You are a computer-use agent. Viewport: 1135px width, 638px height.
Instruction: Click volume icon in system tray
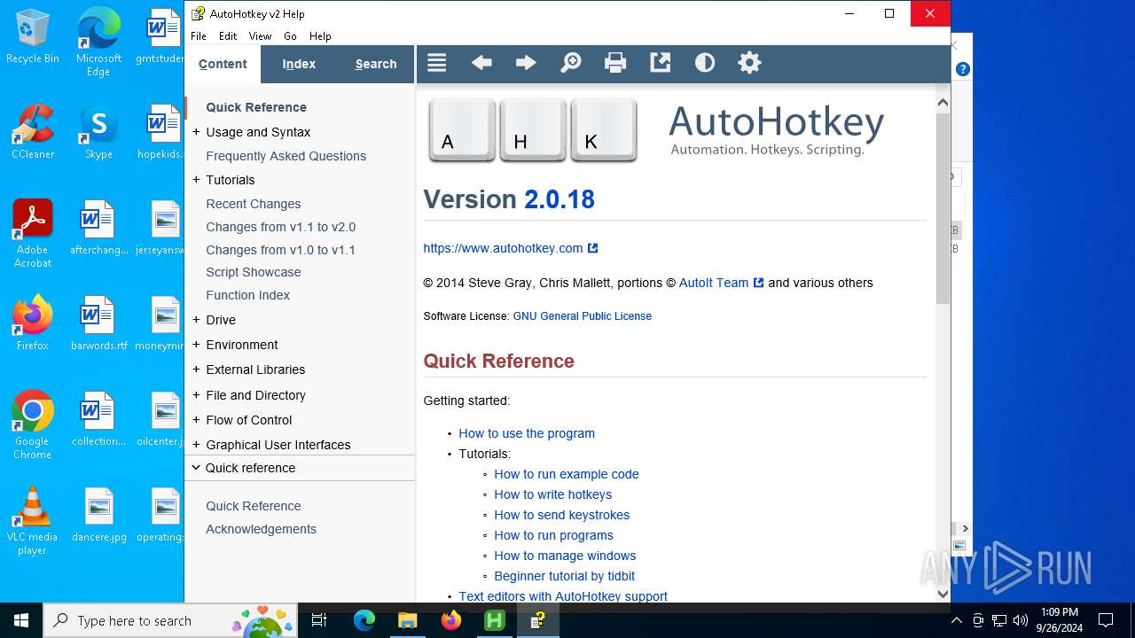(x=1020, y=620)
